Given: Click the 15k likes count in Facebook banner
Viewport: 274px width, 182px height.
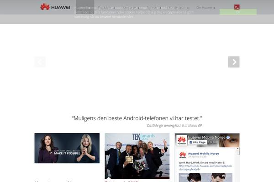Looking at the screenshot, I should [213, 142].
